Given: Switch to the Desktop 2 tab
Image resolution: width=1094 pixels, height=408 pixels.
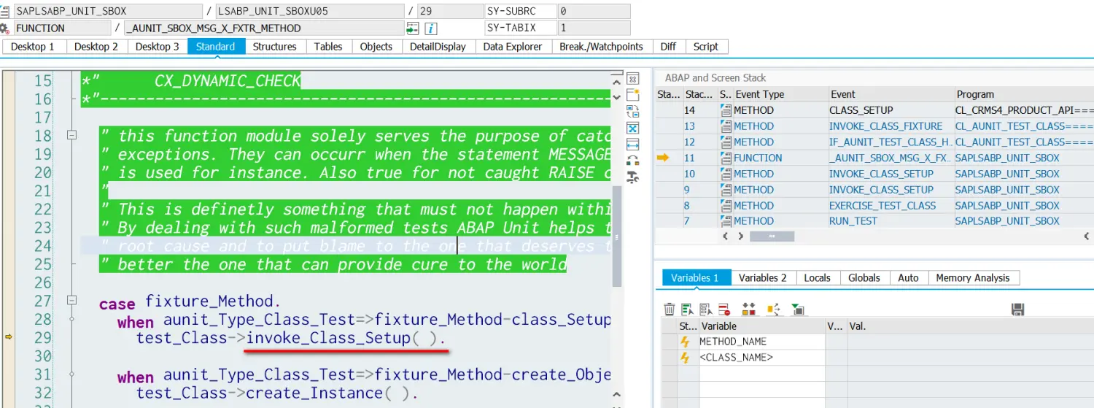Looking at the screenshot, I should (96, 47).
